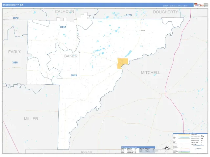Click the large City label in legend
This screenshot has height=157, width=210.
202,136
